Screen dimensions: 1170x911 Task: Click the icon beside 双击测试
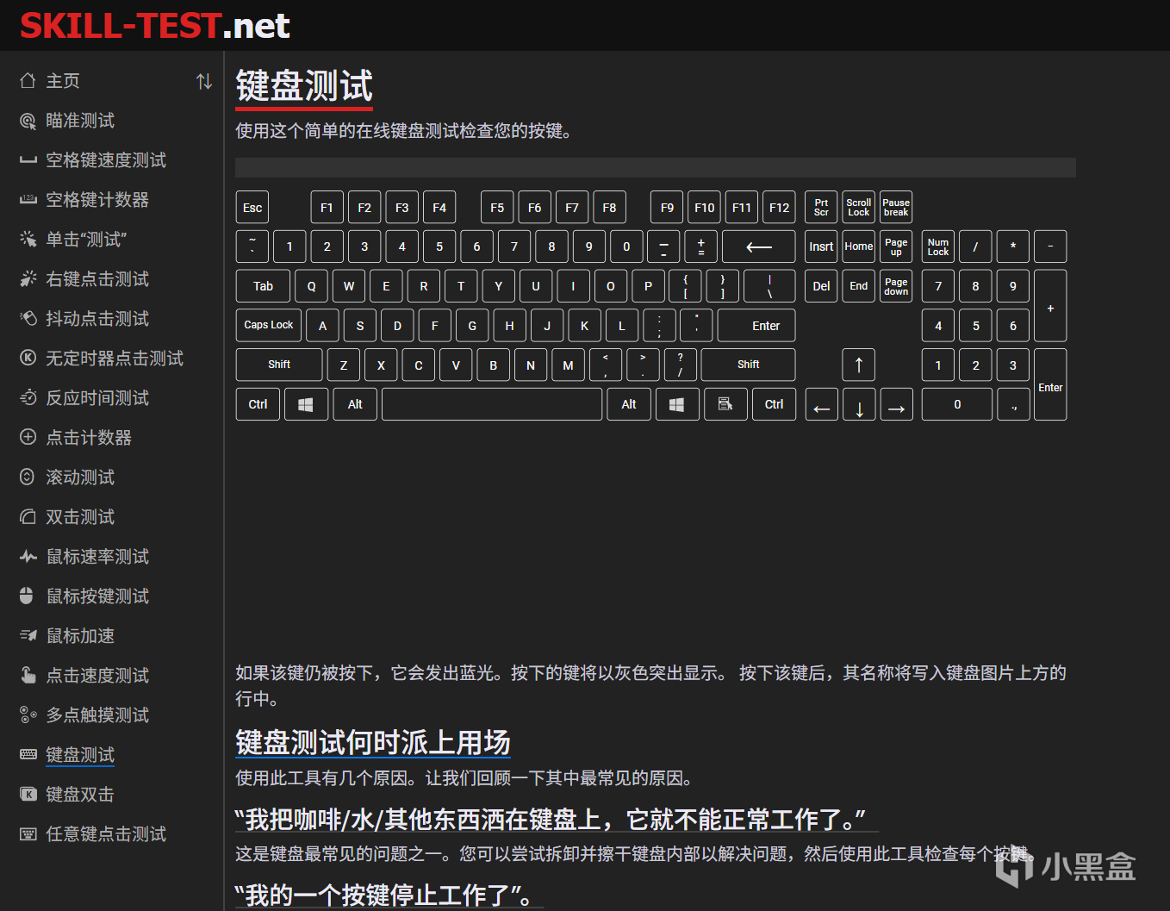(28, 517)
